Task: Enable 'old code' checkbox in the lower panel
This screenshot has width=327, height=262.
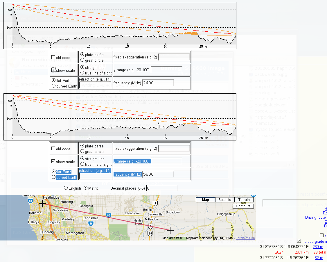Action: (53, 149)
